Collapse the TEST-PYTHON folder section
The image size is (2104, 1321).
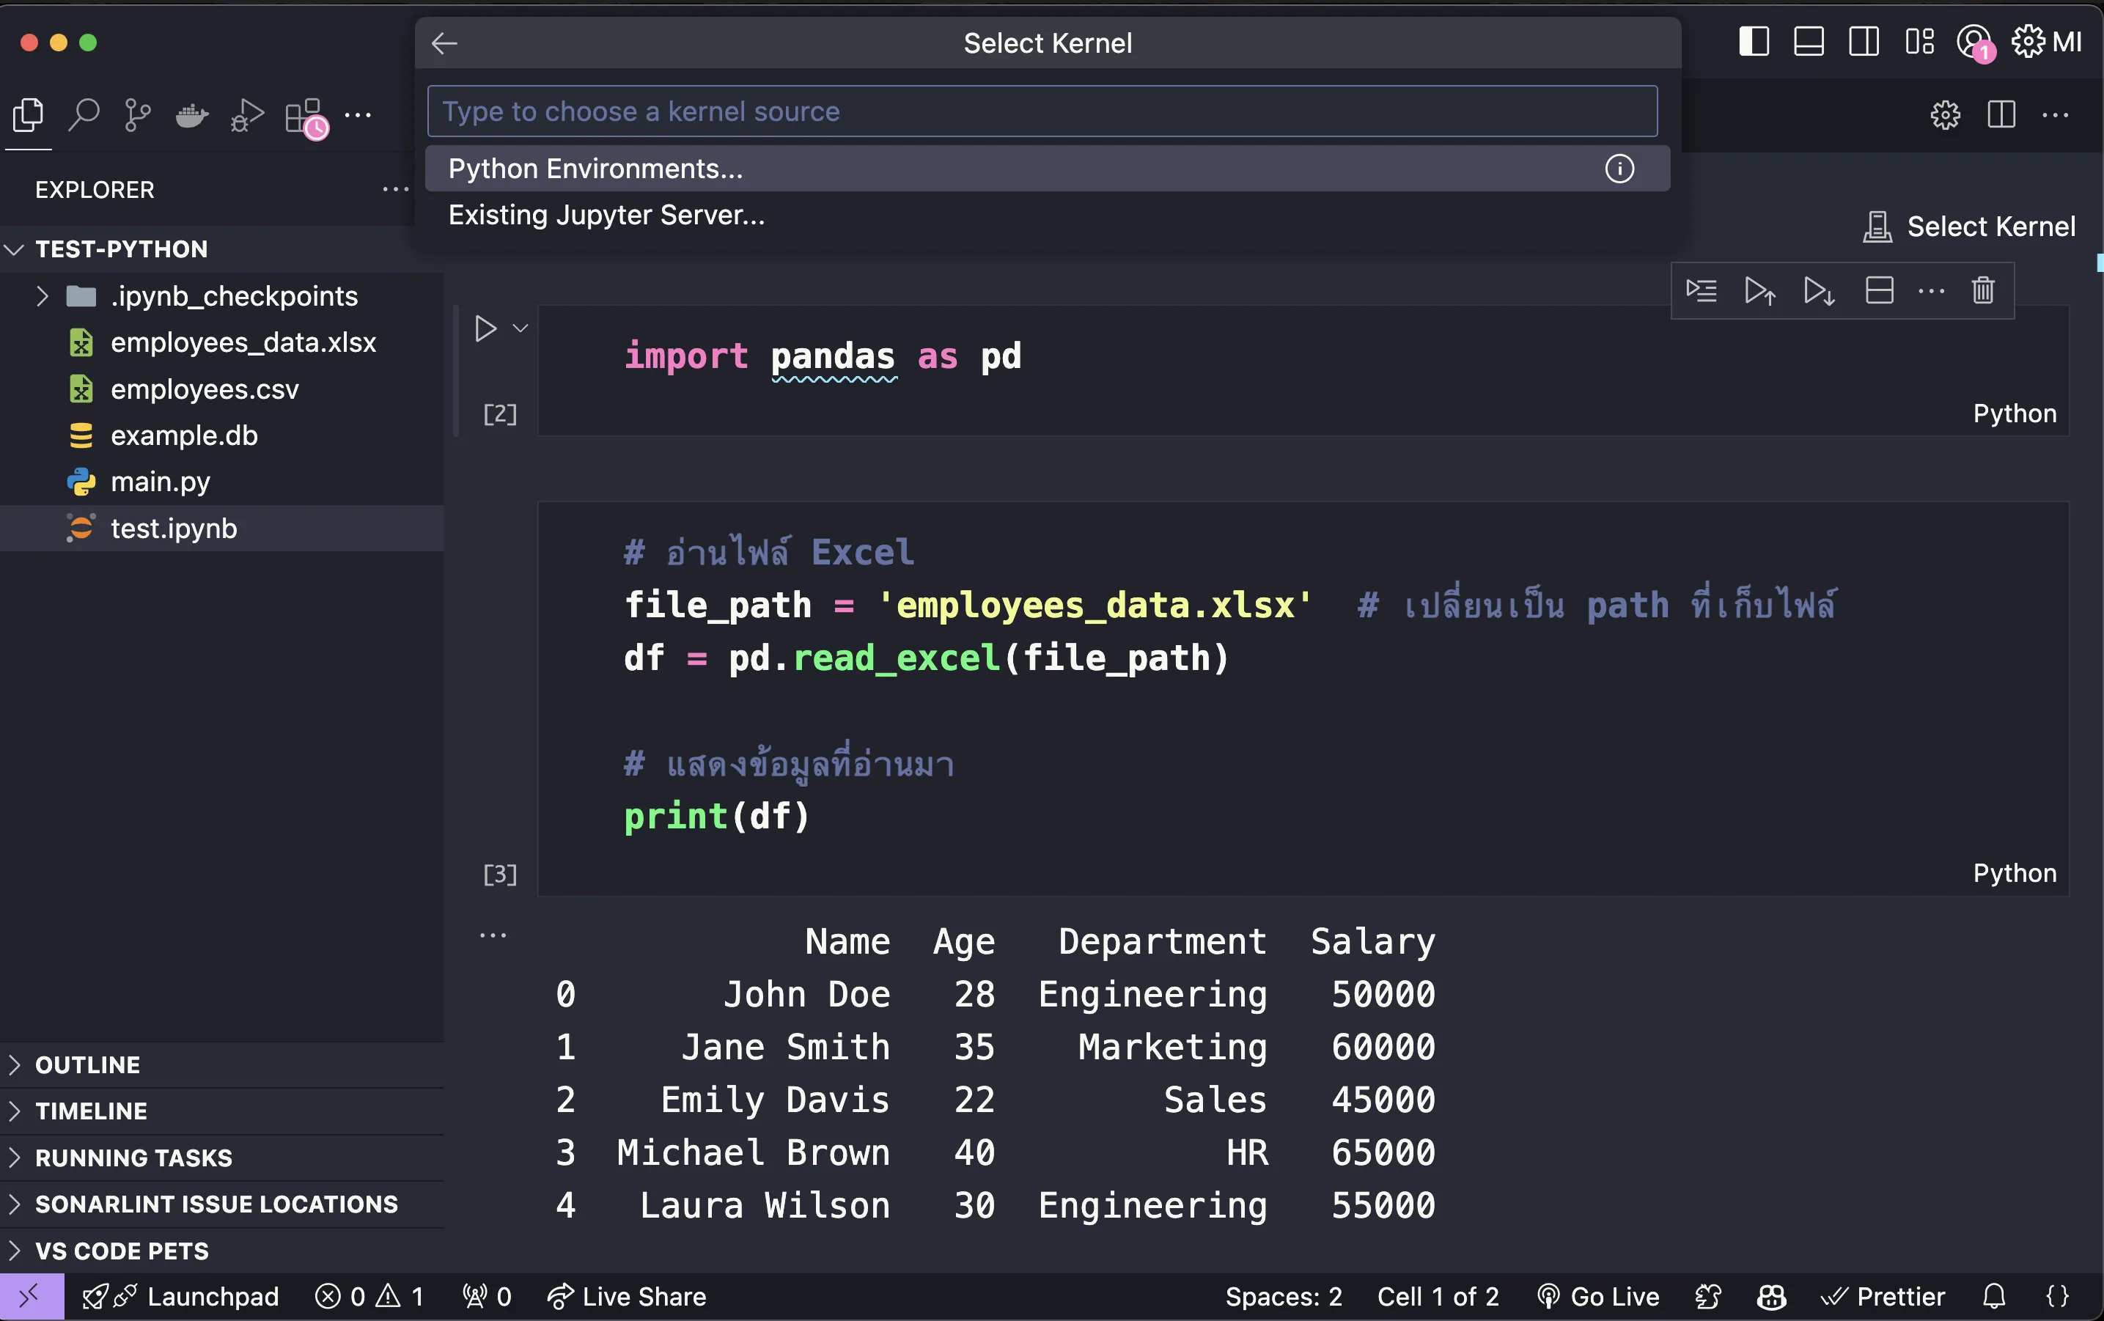[222, 249]
